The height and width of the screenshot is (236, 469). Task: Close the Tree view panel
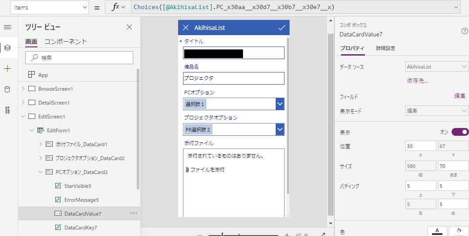point(129,27)
